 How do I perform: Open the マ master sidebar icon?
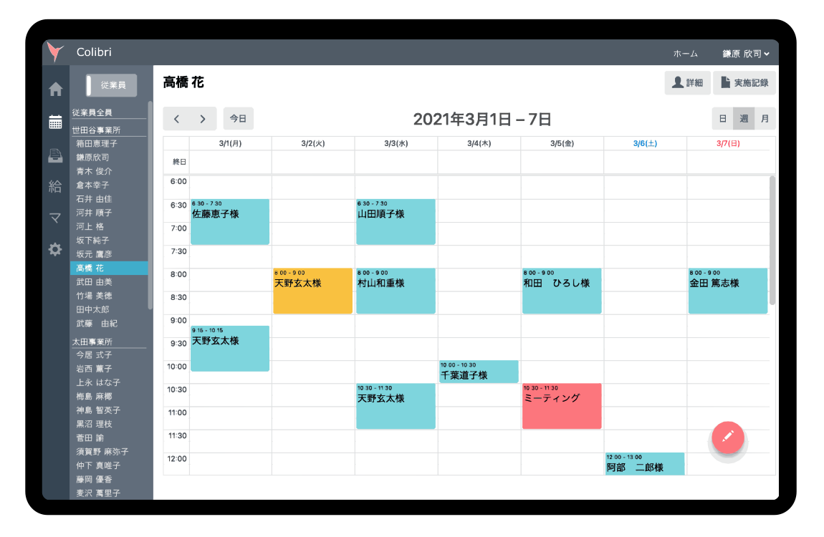55,218
